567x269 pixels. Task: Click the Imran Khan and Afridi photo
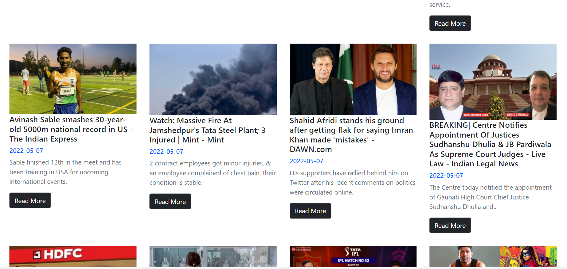click(x=353, y=79)
